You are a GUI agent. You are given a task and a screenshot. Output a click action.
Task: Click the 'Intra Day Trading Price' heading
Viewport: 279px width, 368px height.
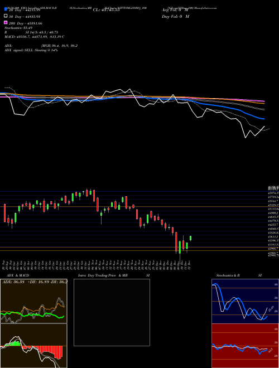tap(114, 275)
